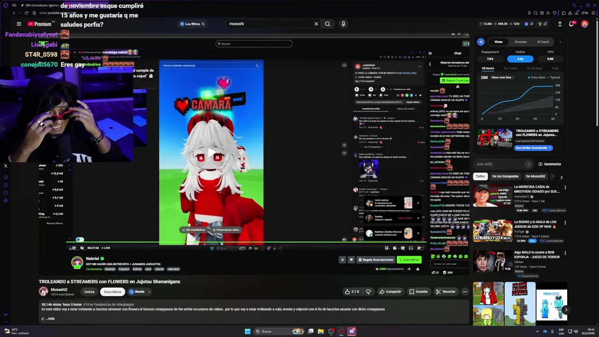The width and height of the screenshot is (599, 337).
Task: Open the YouTube guide hamburger menu
Action: tap(19, 24)
